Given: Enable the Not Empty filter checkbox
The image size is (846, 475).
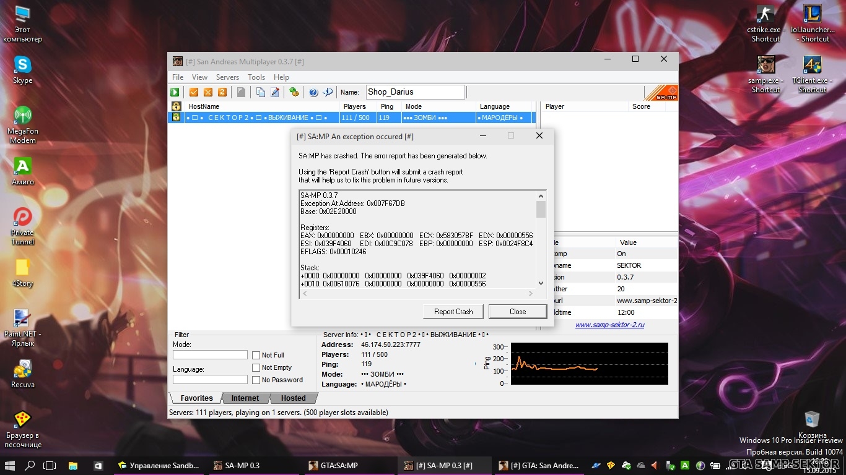Looking at the screenshot, I should click(x=256, y=367).
